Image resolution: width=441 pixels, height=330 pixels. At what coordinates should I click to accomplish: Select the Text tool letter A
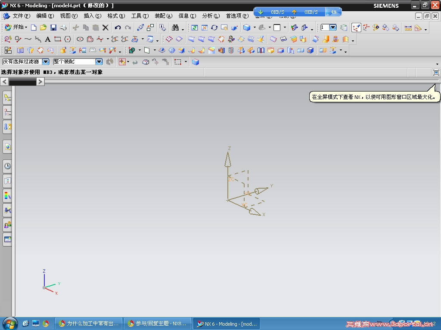point(48,39)
